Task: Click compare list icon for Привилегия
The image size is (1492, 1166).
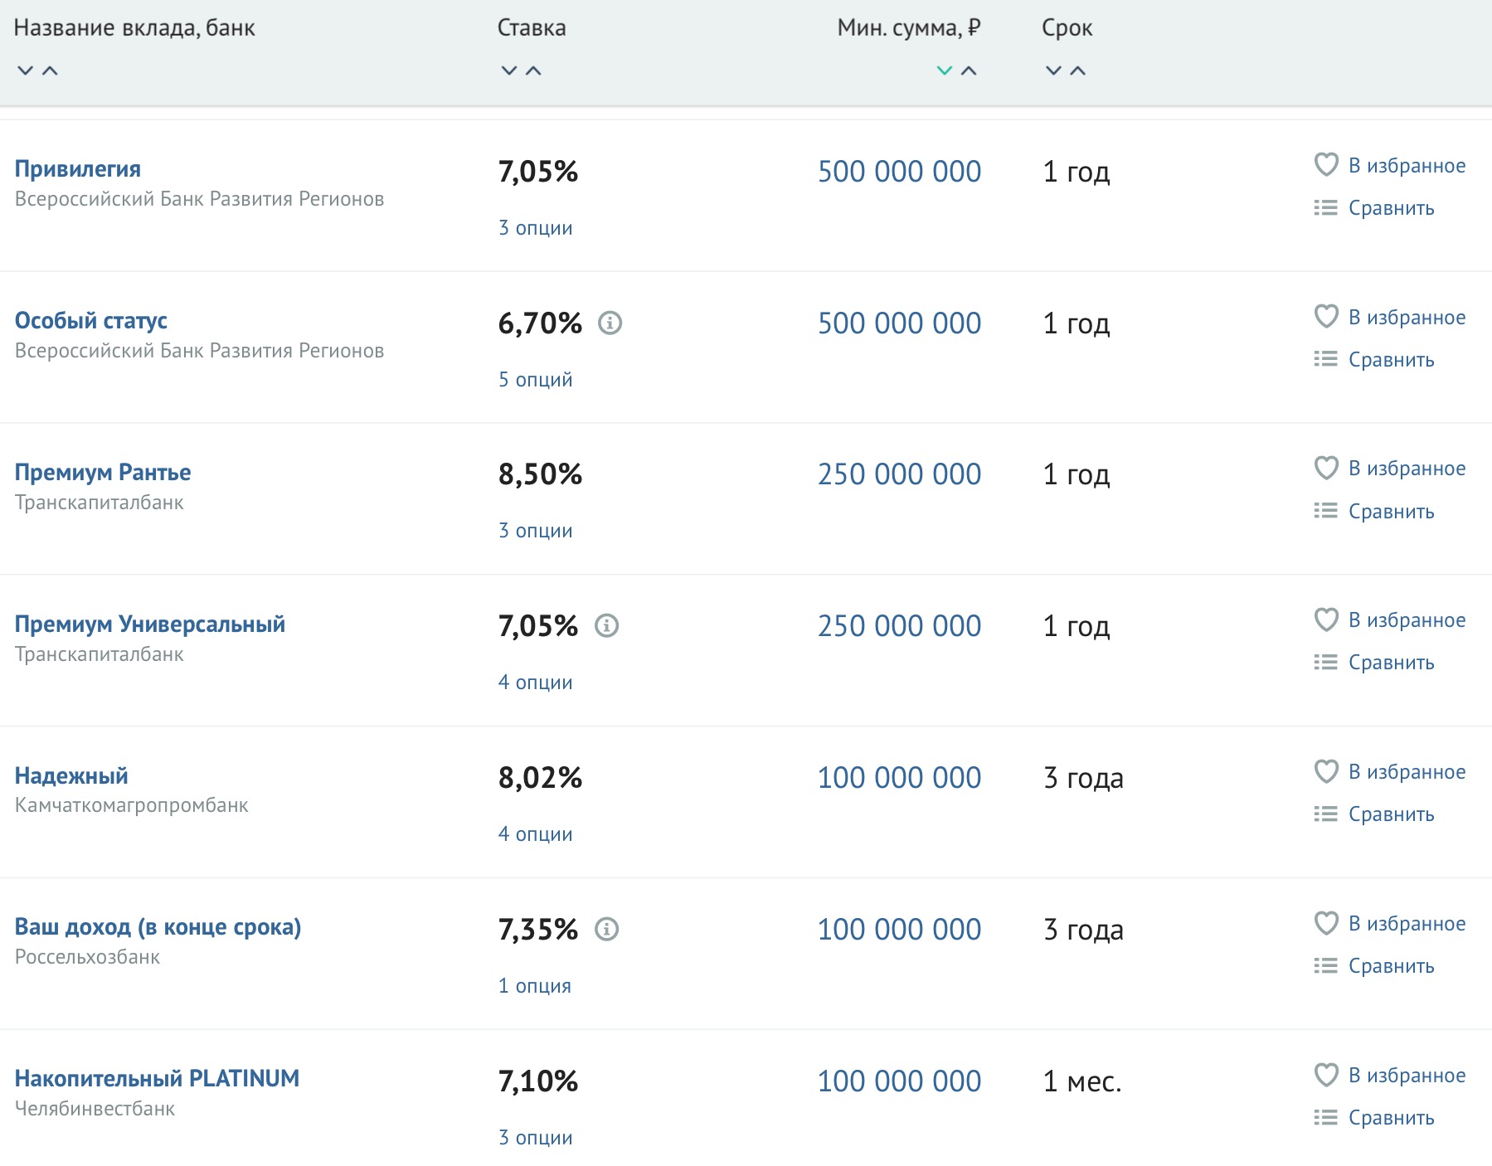Action: tap(1325, 207)
